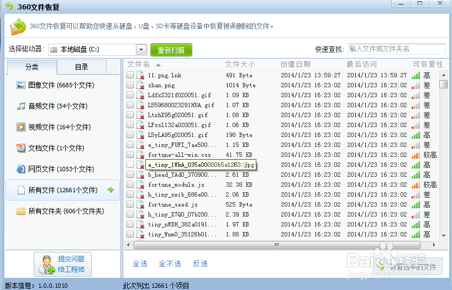Select 所有文件夹 (606个文件夹) category
This screenshot has width=452, height=290.
click(x=62, y=212)
